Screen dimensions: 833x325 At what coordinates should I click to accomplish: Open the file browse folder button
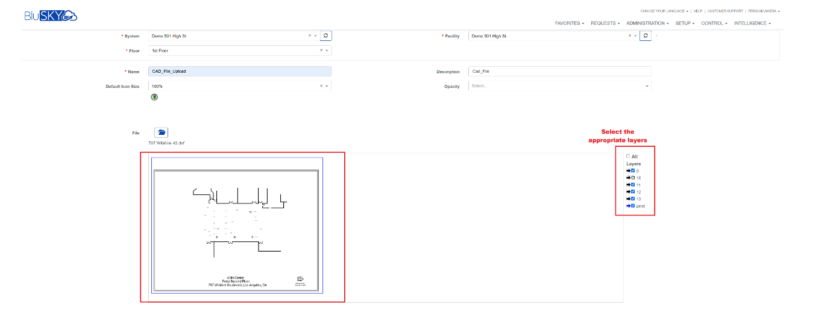point(162,132)
